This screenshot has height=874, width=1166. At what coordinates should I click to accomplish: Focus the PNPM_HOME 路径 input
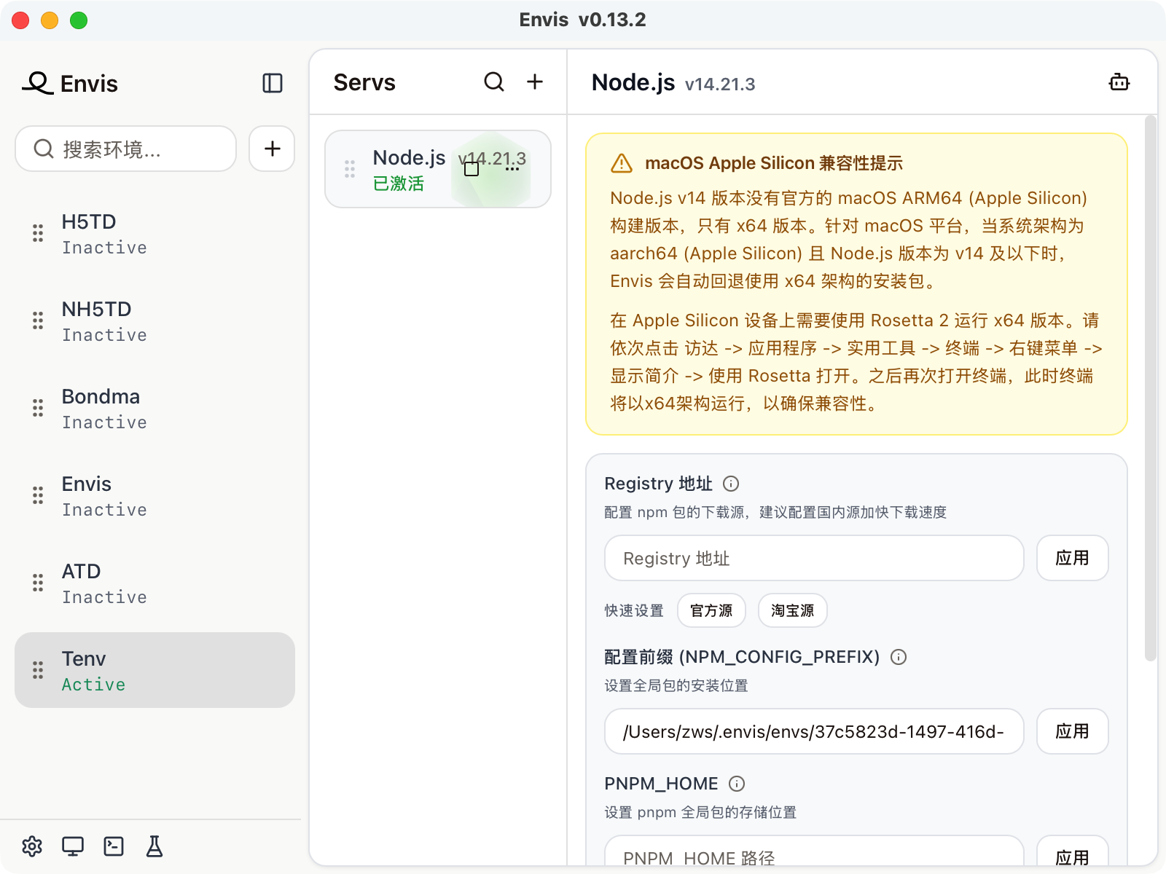814,851
